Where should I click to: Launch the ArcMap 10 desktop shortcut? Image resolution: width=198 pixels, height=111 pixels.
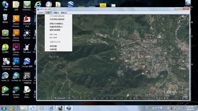16,77
